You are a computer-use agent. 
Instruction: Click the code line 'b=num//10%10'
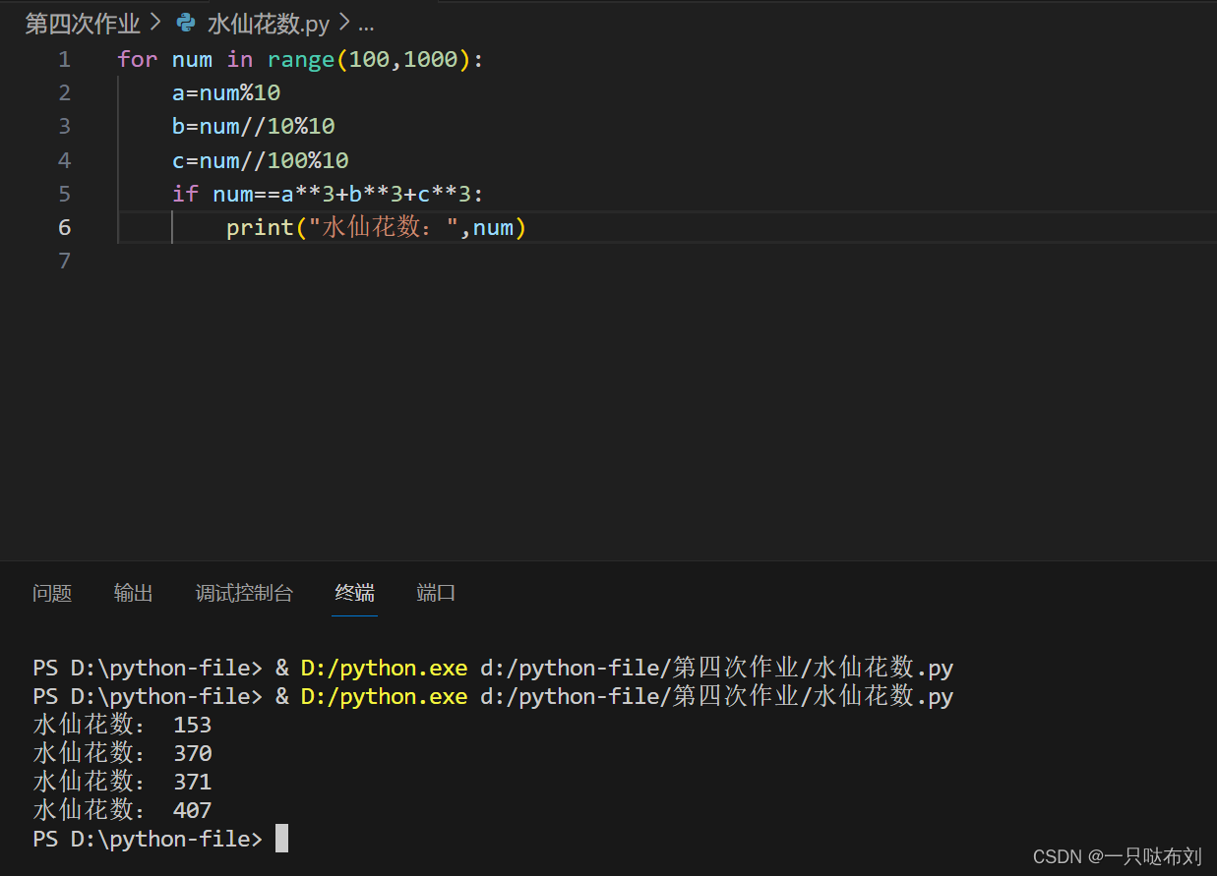point(254,126)
